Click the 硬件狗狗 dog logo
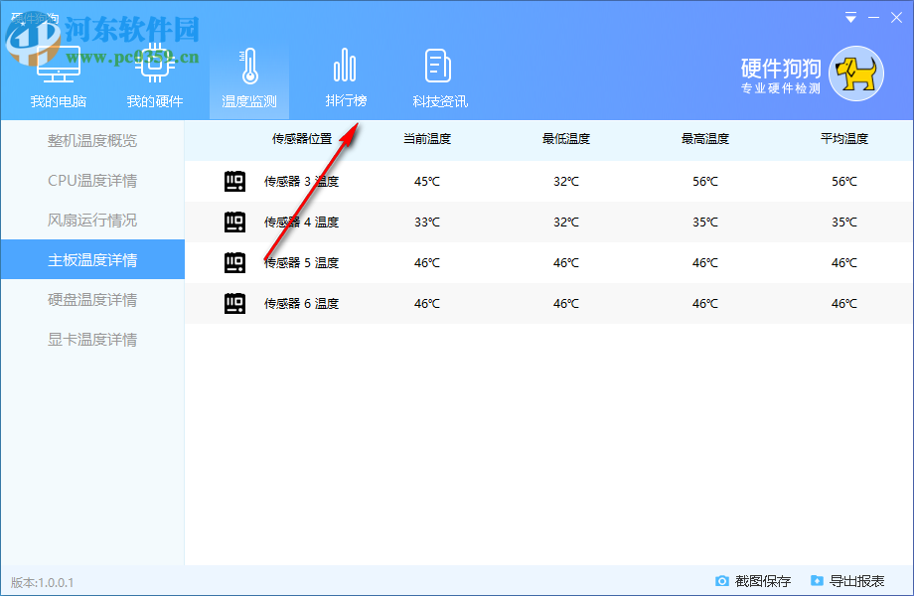914x596 pixels. (x=857, y=73)
